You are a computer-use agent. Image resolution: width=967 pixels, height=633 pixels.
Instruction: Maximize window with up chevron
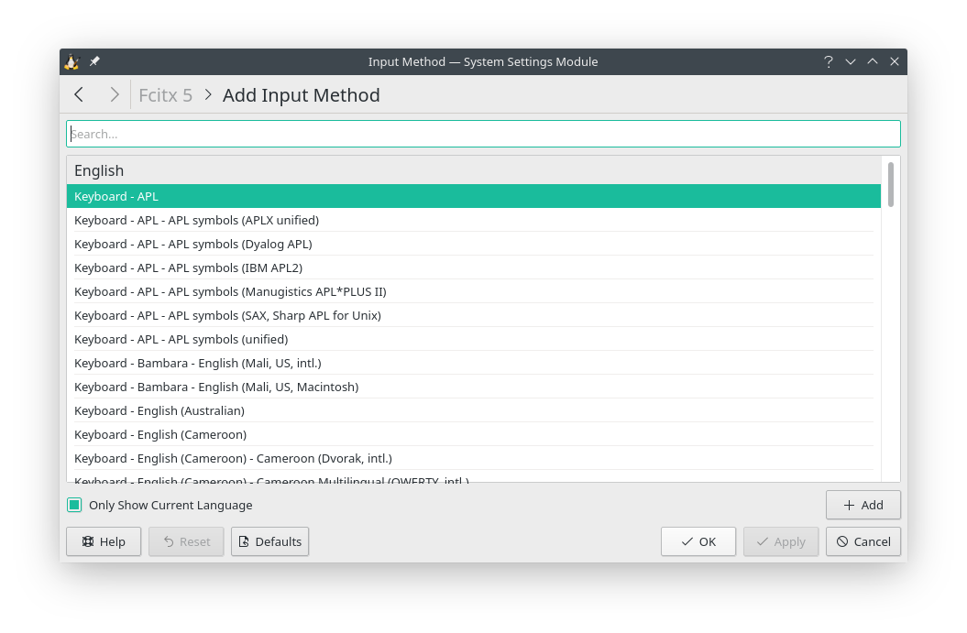(x=872, y=61)
